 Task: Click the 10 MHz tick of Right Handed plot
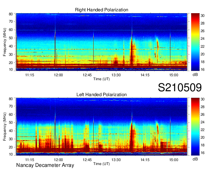(11, 69)
